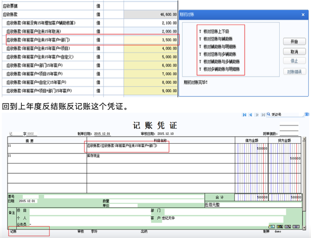Screen dimensions: 311x238
Task: Click the 伍佰元整 amount in words
Action: pyautogui.click(x=212, y=205)
